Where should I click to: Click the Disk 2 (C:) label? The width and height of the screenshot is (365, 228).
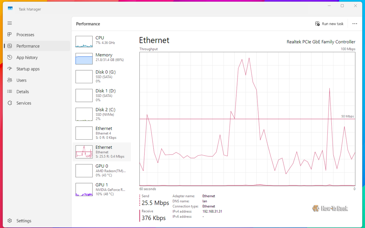tap(105, 109)
